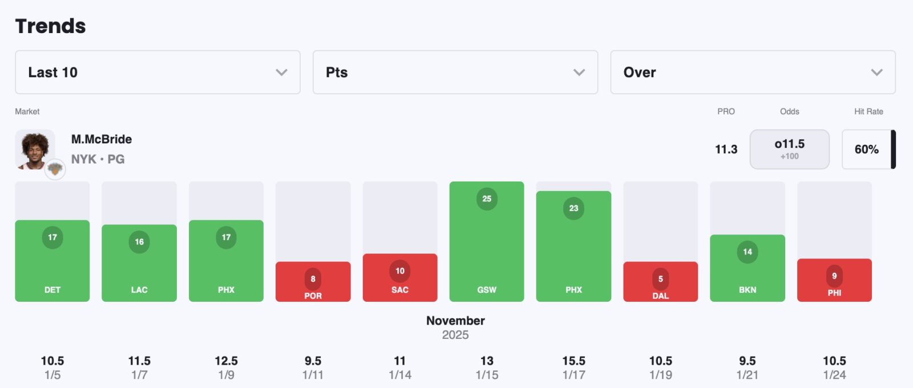Click the M.McBride player name

point(102,139)
